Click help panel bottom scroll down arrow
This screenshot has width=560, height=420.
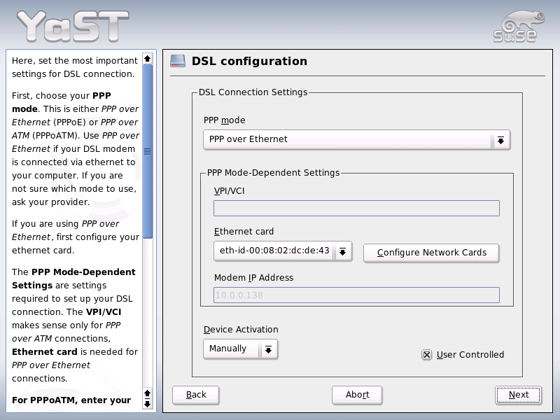[148, 405]
